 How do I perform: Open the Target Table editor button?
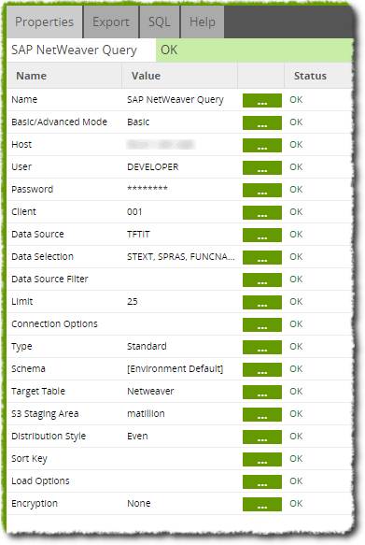262,392
